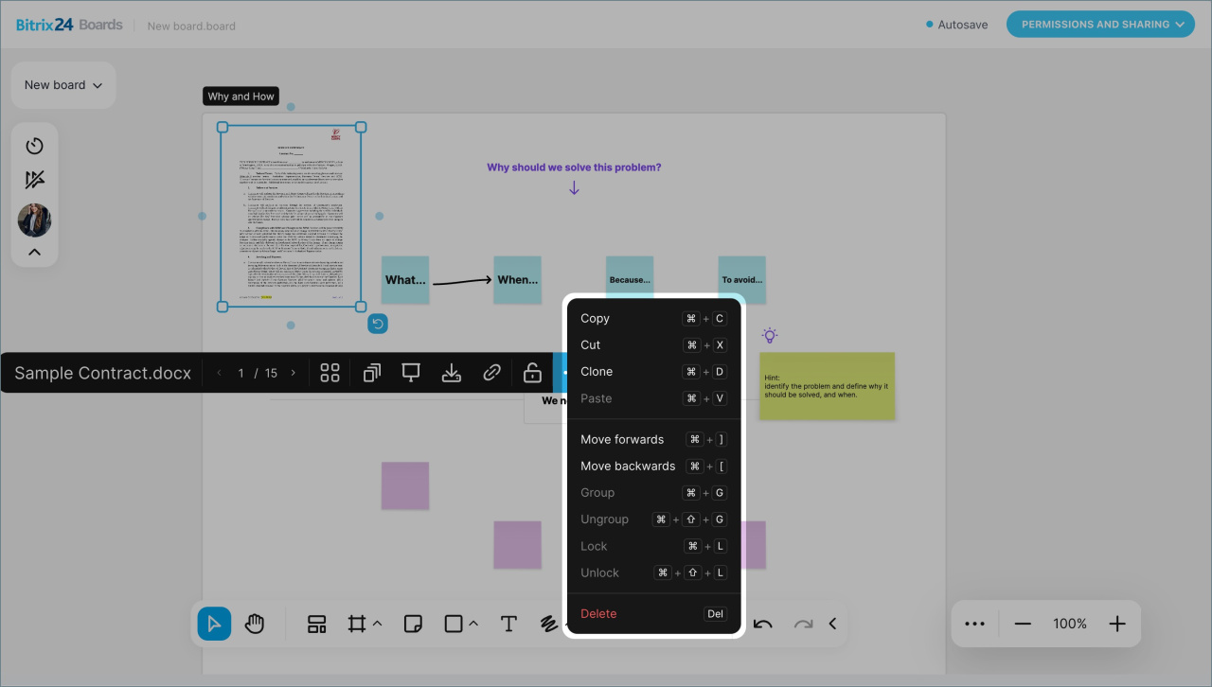
Task: Toggle the lock on Sample Contract.docx
Action: (x=532, y=373)
